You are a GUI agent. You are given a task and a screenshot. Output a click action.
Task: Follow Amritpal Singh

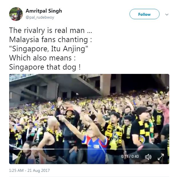coord(144,14)
